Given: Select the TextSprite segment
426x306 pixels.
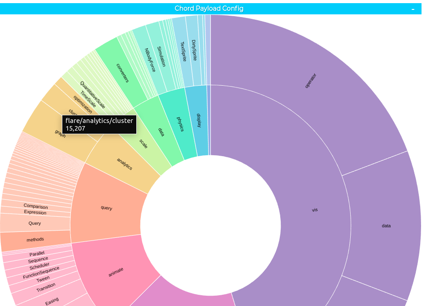Looking at the screenshot, I should click(x=183, y=52).
